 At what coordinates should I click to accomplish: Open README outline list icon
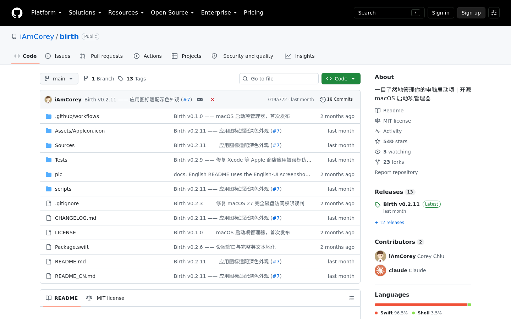point(351,298)
